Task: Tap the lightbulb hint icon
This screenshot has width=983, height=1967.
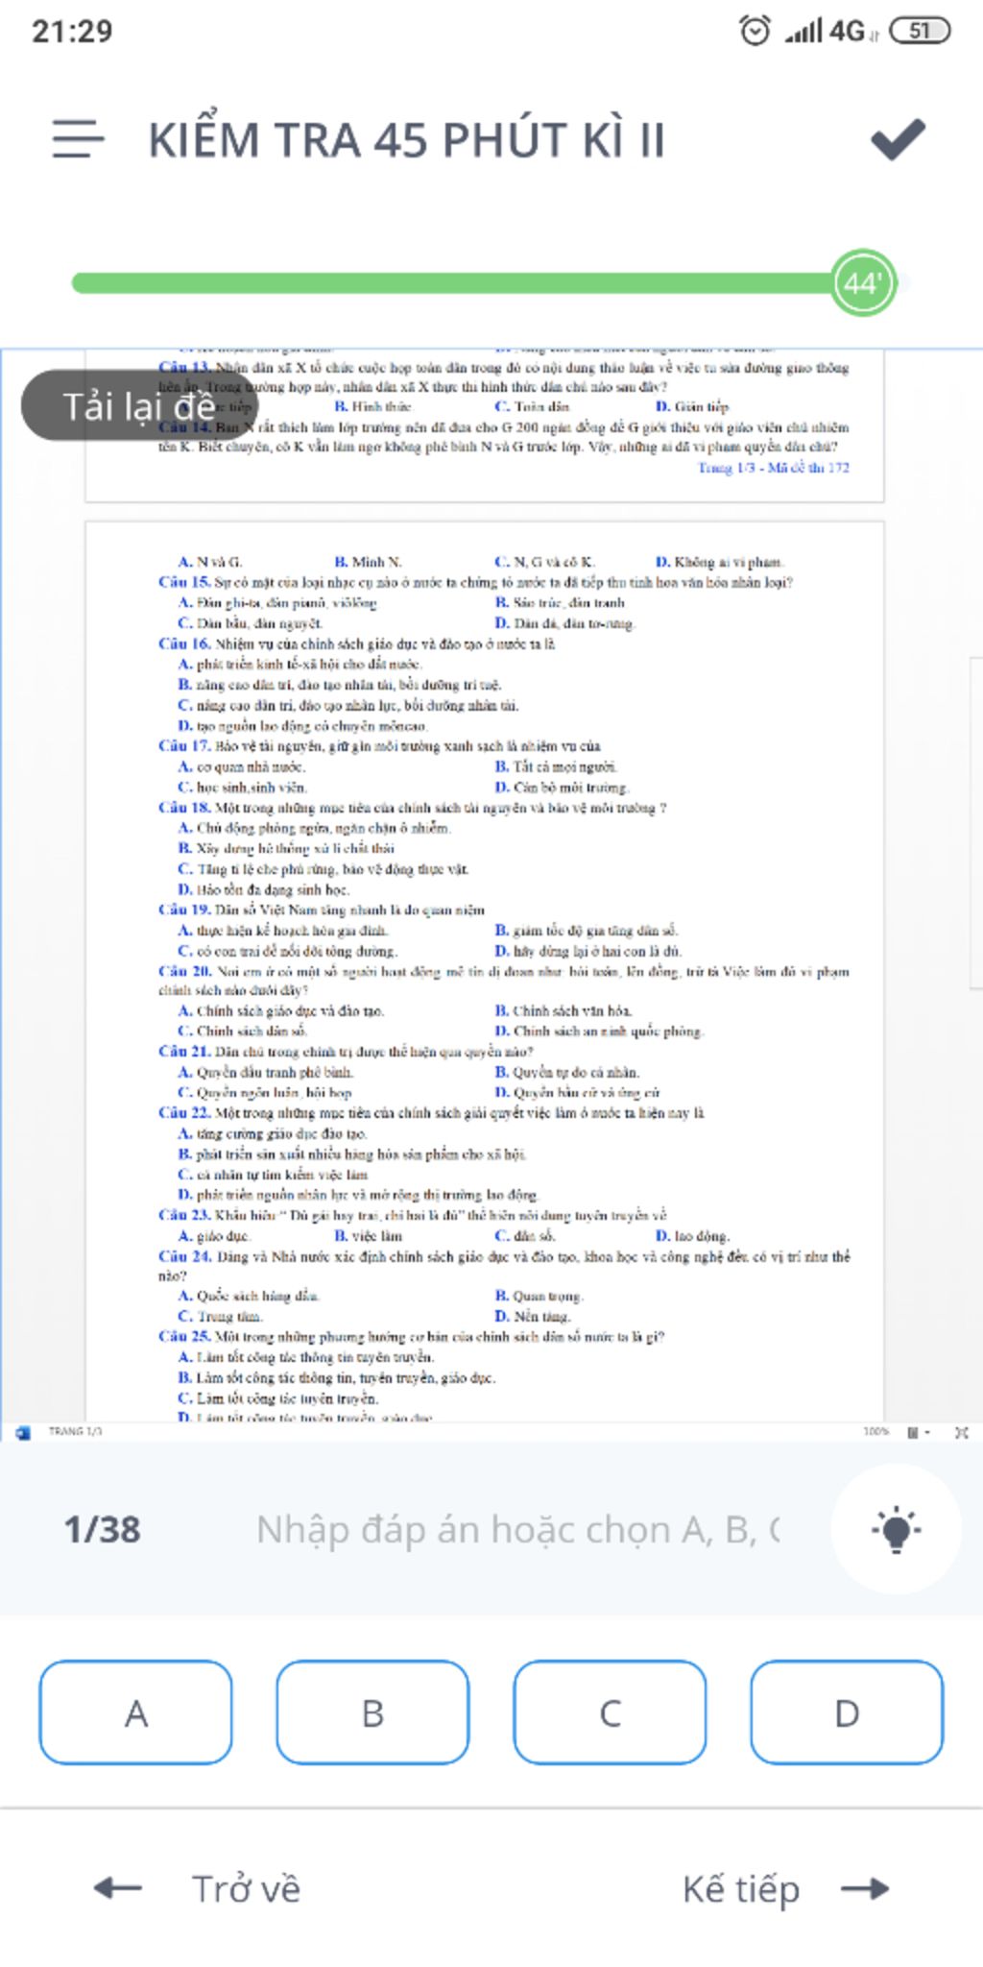Action: pyautogui.click(x=896, y=1529)
